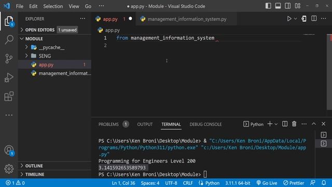Viewport: 332px width, 187px height.
Task: Maximize the panel with up chevron
Action: pos(314,124)
